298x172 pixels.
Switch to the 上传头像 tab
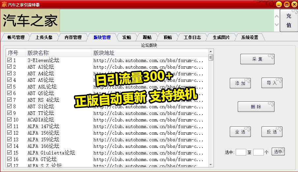point(44,37)
